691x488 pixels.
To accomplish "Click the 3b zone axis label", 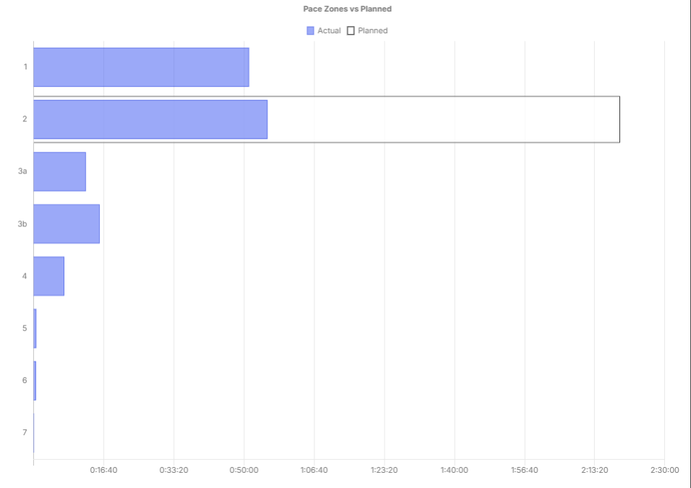I will pos(22,224).
